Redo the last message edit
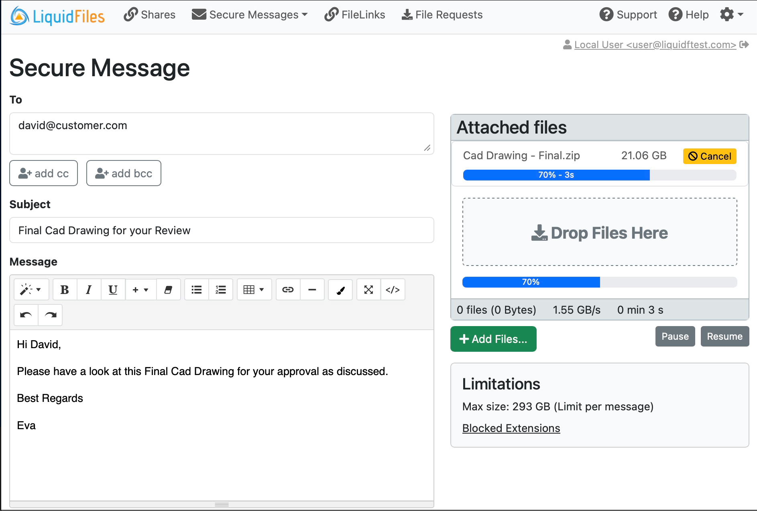757x511 pixels. point(50,315)
